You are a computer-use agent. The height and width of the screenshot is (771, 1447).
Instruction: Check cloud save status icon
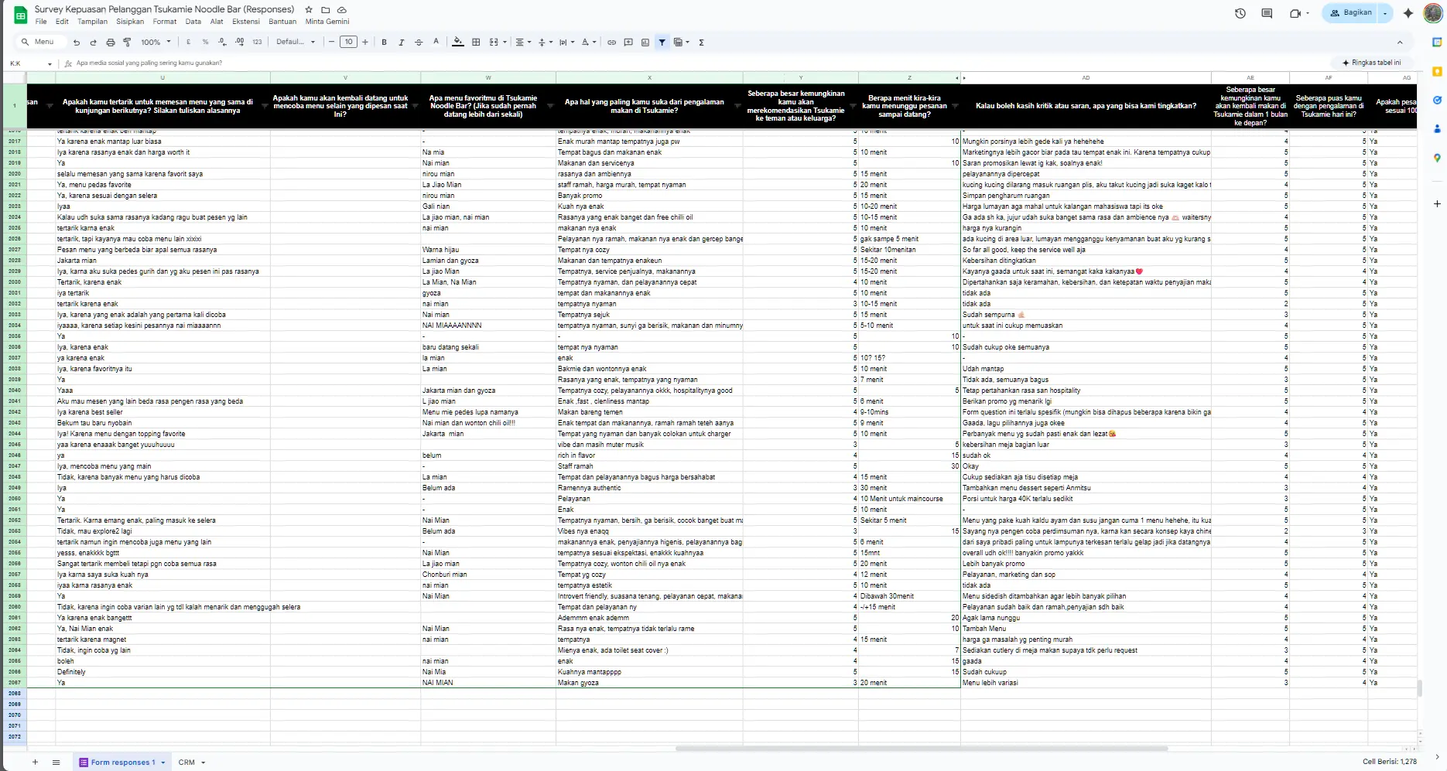[x=342, y=10]
